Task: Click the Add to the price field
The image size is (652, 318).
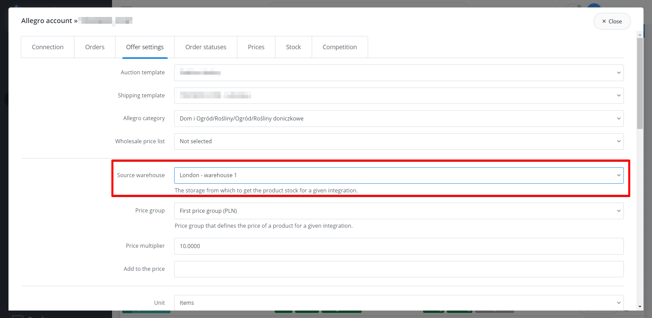Action: 399,269
